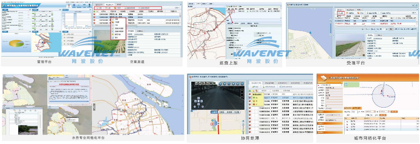Click the red-outlined first toolbar button in 受理平台
Viewport: 420px width, 144px height.
click(340, 13)
